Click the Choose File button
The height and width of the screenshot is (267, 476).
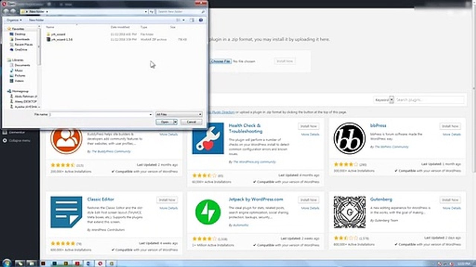point(221,61)
